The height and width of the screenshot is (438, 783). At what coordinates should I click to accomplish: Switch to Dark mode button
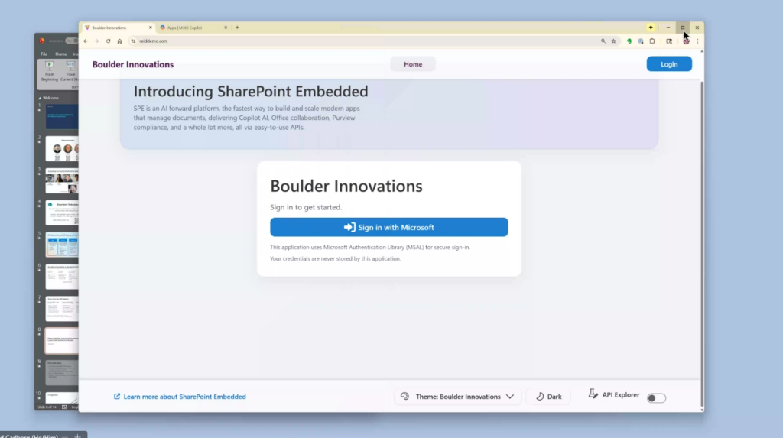[x=548, y=397]
